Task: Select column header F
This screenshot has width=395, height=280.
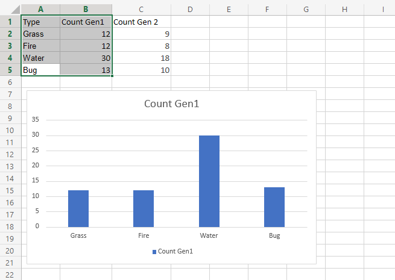Action: (x=267, y=10)
